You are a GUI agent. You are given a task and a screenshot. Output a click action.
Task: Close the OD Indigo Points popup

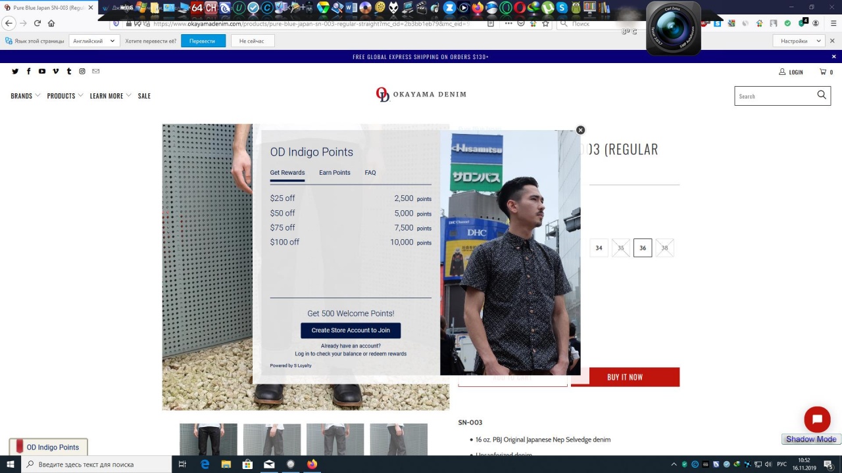click(580, 130)
